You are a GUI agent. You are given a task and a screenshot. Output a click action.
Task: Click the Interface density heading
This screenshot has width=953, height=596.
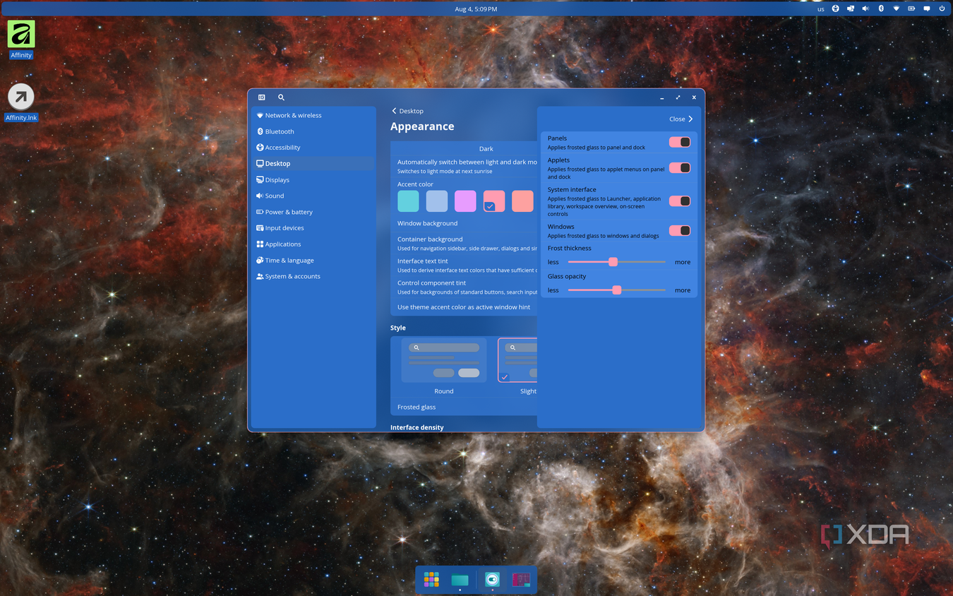coord(417,427)
